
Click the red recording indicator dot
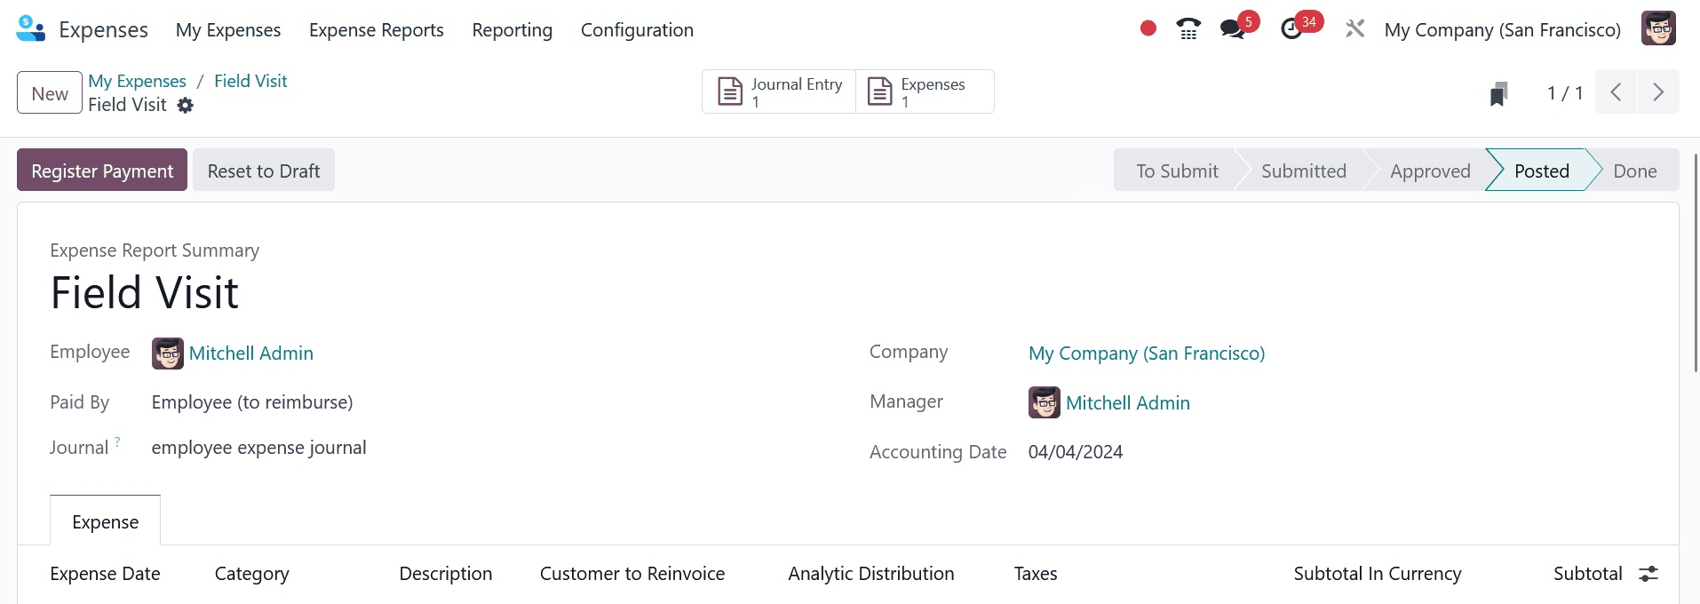(x=1148, y=28)
